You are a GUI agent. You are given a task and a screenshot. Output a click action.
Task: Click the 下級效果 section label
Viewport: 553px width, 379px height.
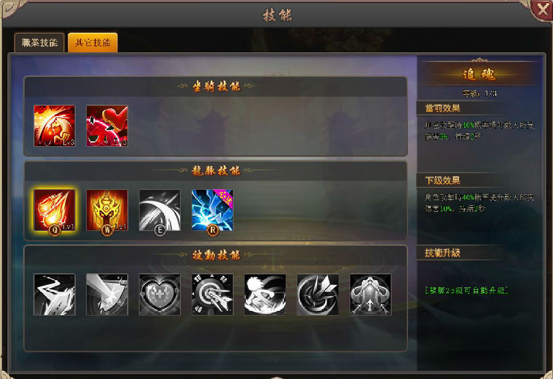coord(442,181)
